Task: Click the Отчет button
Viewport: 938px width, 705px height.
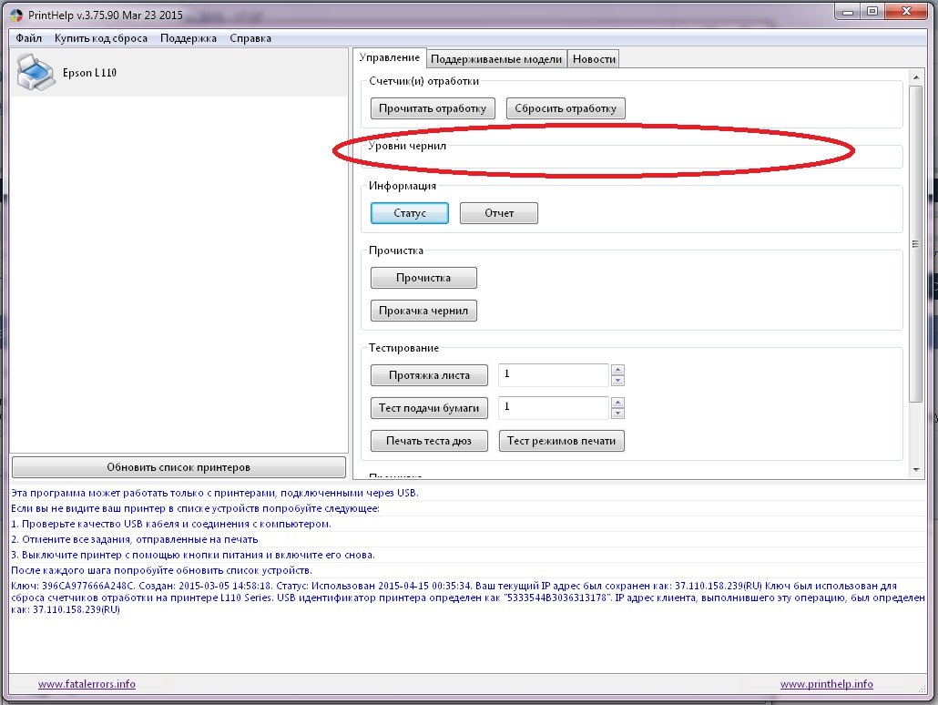Action: pos(499,213)
